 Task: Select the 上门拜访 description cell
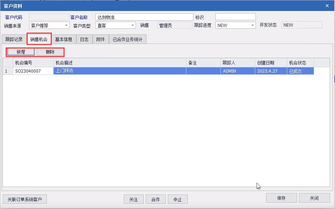pos(120,71)
